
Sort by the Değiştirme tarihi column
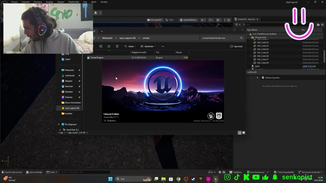point(143,52)
